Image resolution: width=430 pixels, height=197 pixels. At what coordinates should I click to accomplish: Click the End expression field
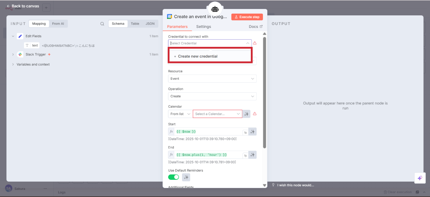point(209,155)
